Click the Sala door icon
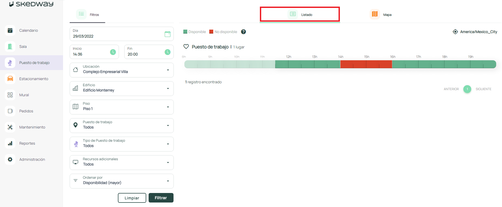Viewport: 502px width, 207px height. [10, 47]
